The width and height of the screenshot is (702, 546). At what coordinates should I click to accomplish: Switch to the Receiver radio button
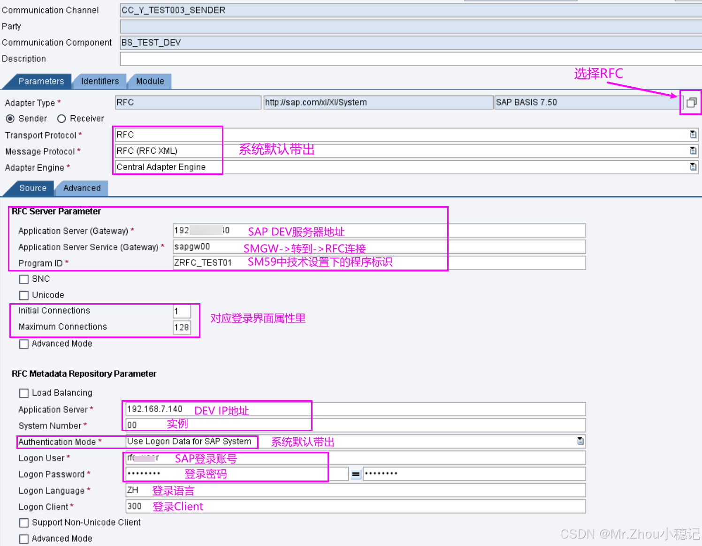click(x=61, y=119)
